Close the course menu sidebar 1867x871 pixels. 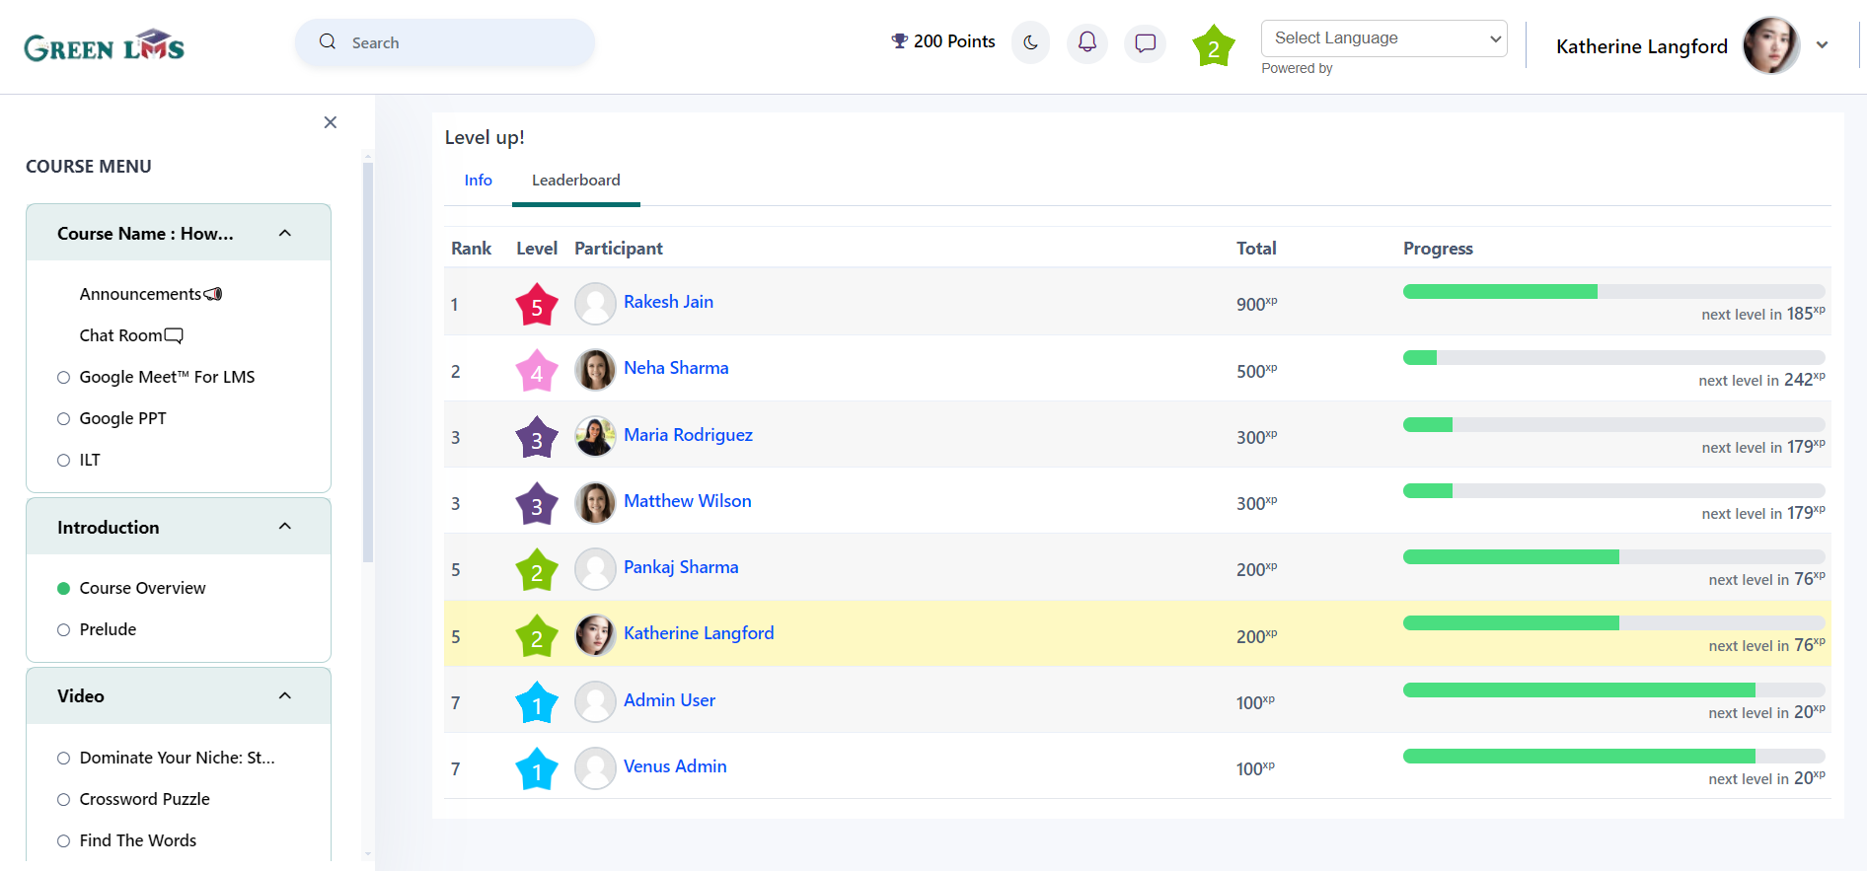pyautogui.click(x=331, y=122)
